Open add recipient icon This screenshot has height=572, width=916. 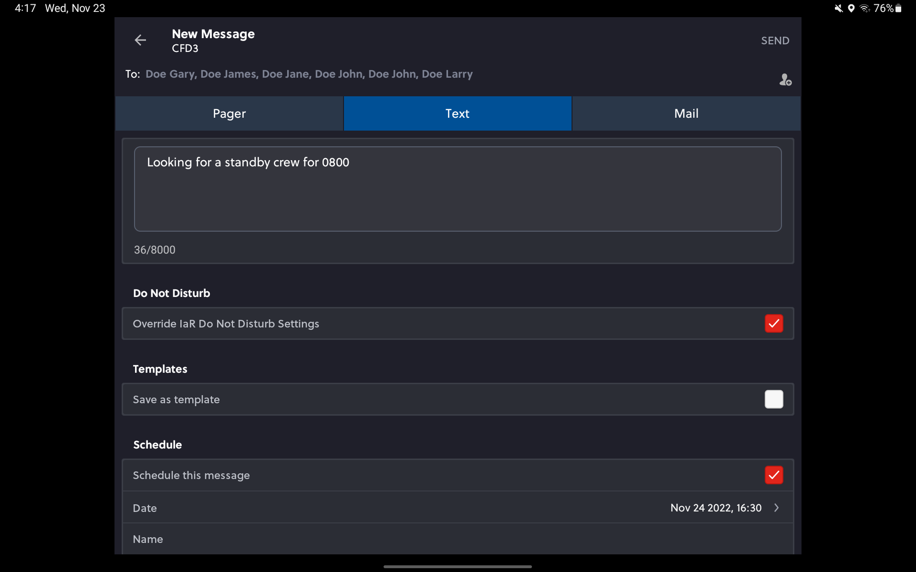point(785,80)
